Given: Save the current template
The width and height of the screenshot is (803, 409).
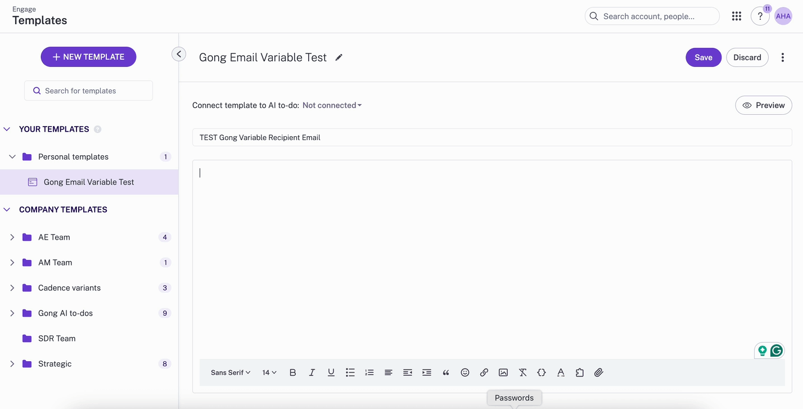Looking at the screenshot, I should click(x=703, y=57).
